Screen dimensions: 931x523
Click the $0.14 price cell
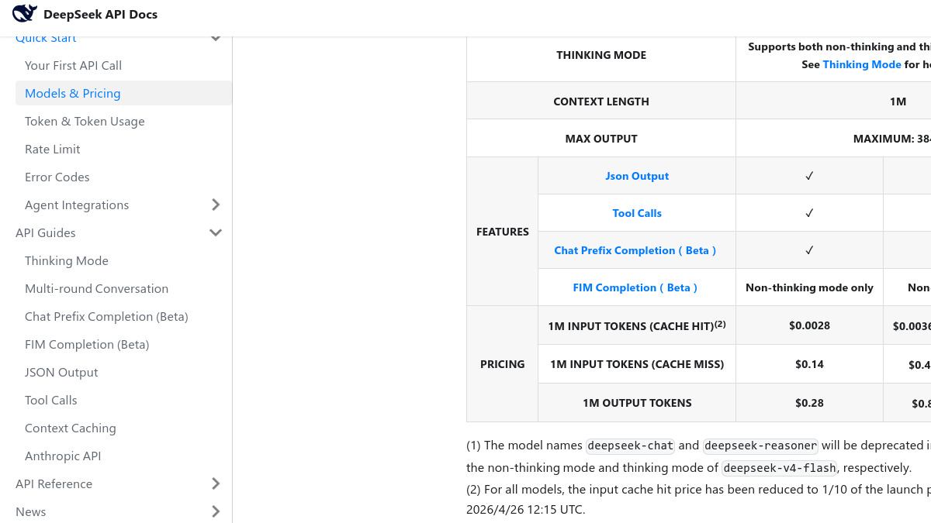tap(809, 364)
